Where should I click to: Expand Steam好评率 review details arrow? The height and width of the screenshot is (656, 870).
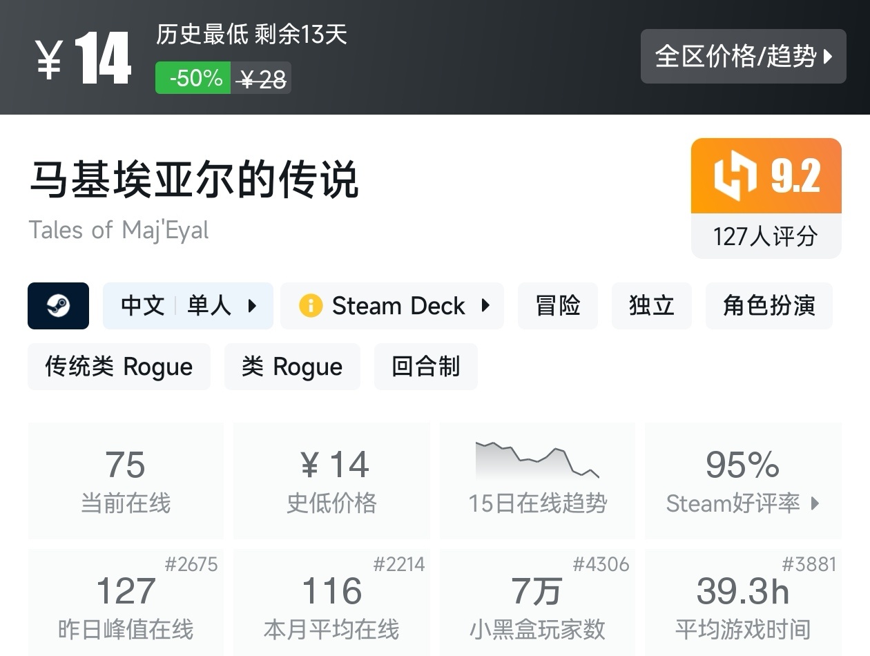815,503
